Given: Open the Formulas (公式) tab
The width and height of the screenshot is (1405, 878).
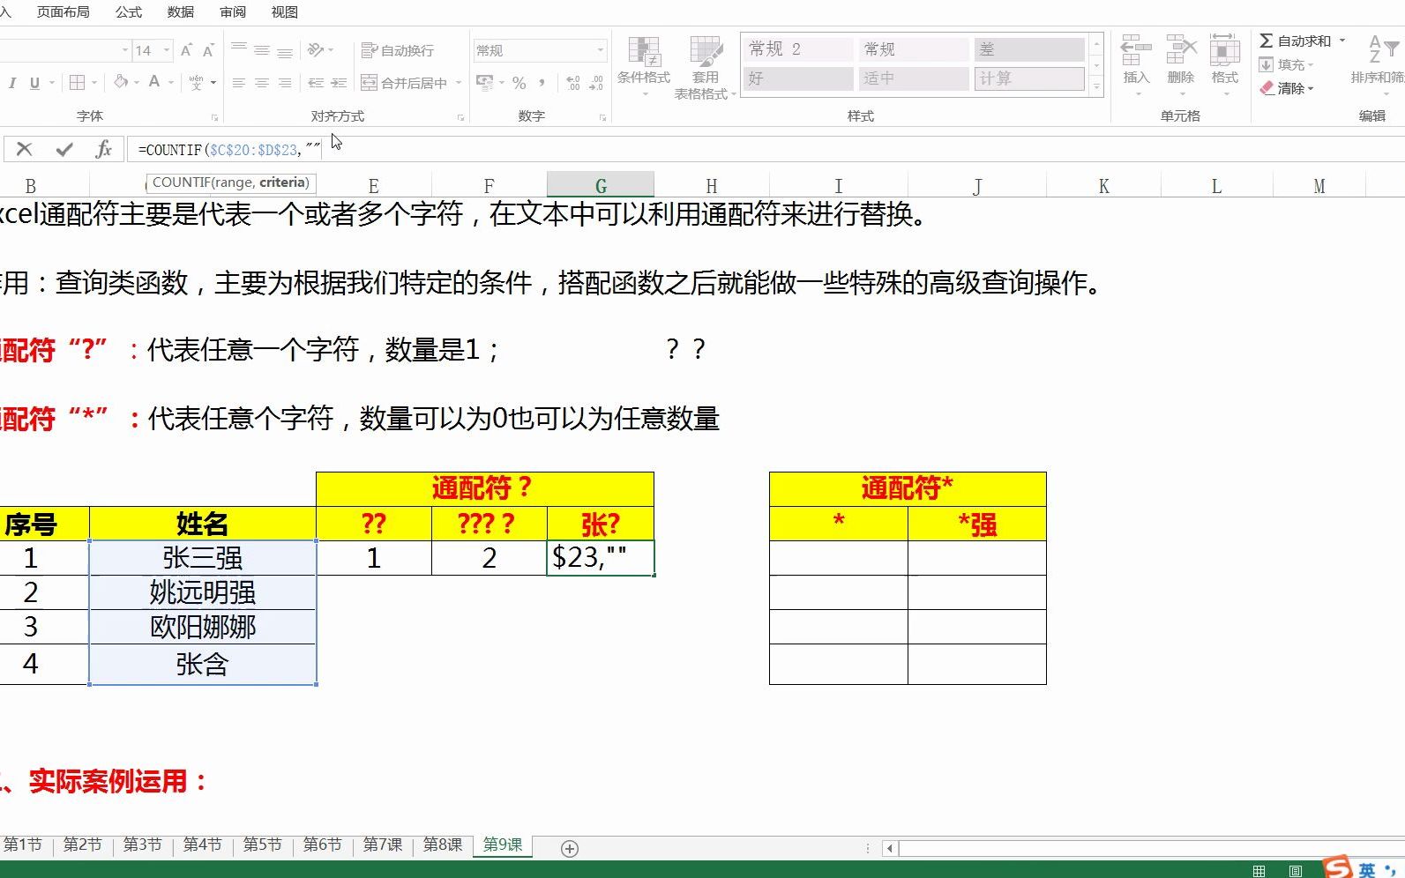Looking at the screenshot, I should coord(129,12).
